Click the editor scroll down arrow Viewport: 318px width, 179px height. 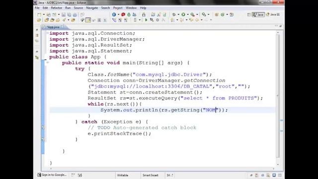278,165
